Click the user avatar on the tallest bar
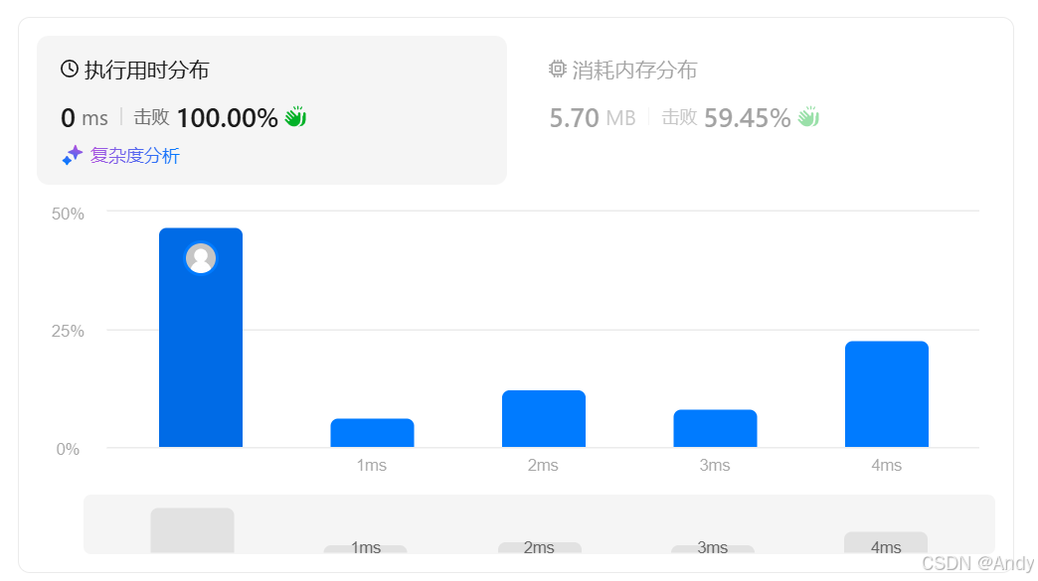Viewport: 1038px width, 581px height. (201, 258)
